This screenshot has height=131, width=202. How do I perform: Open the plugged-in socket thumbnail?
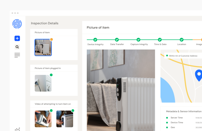pyautogui.click(x=43, y=83)
